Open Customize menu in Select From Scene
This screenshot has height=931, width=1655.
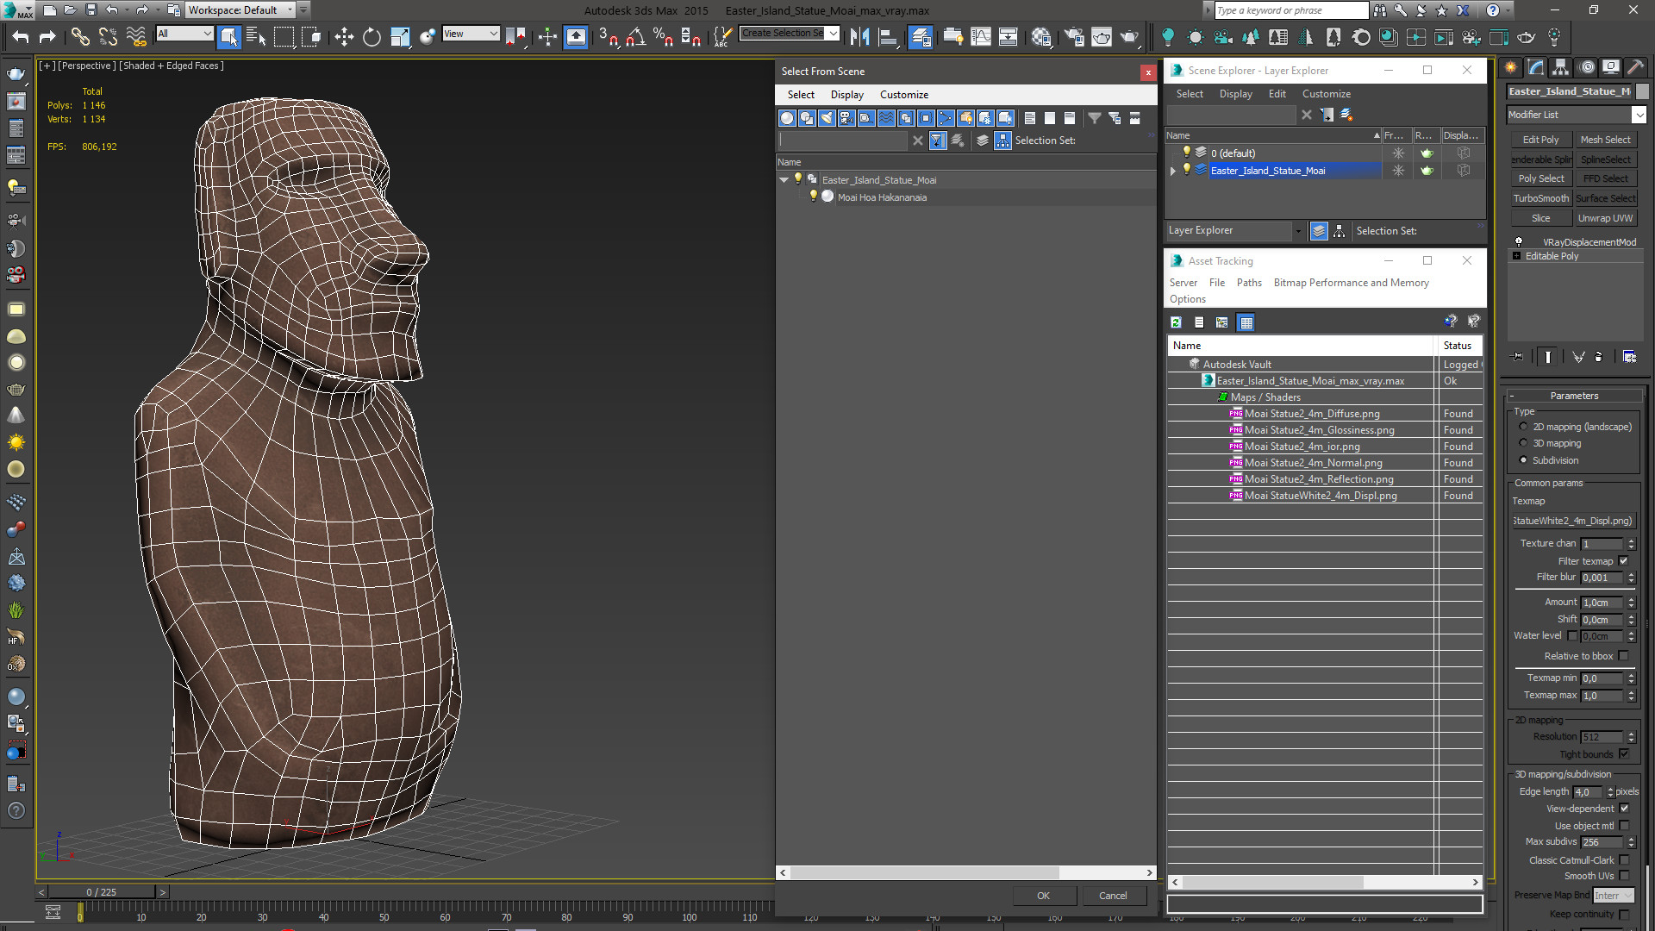coord(903,95)
